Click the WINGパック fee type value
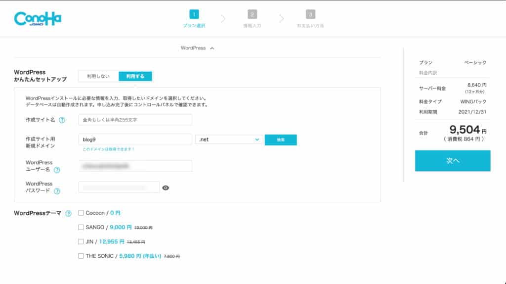Viewport: 506px width, 284px height. (473, 101)
